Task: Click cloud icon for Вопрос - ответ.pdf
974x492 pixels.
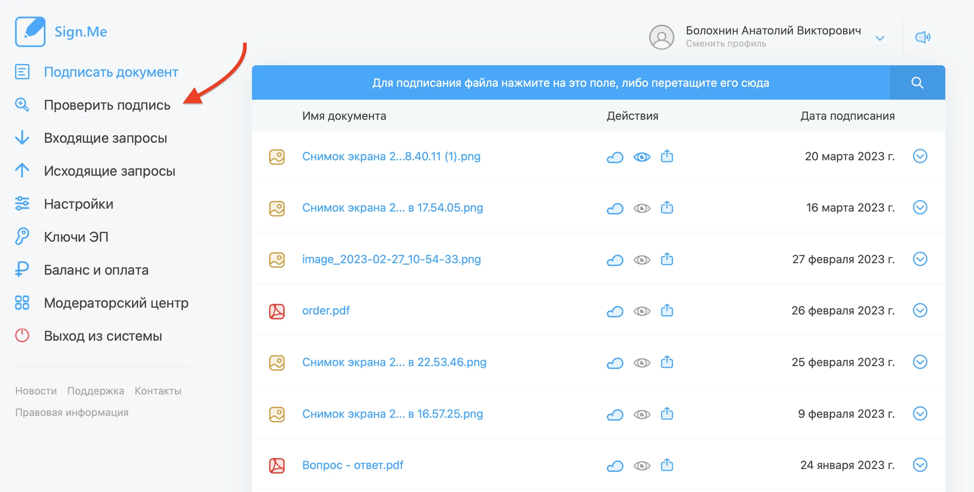Action: tap(615, 466)
